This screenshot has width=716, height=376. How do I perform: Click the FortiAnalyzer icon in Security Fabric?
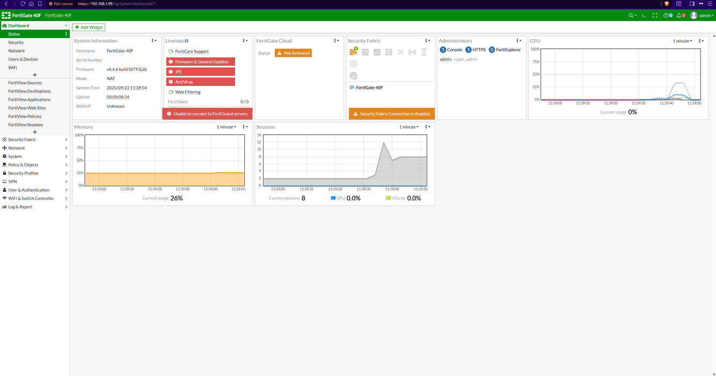[365, 52]
